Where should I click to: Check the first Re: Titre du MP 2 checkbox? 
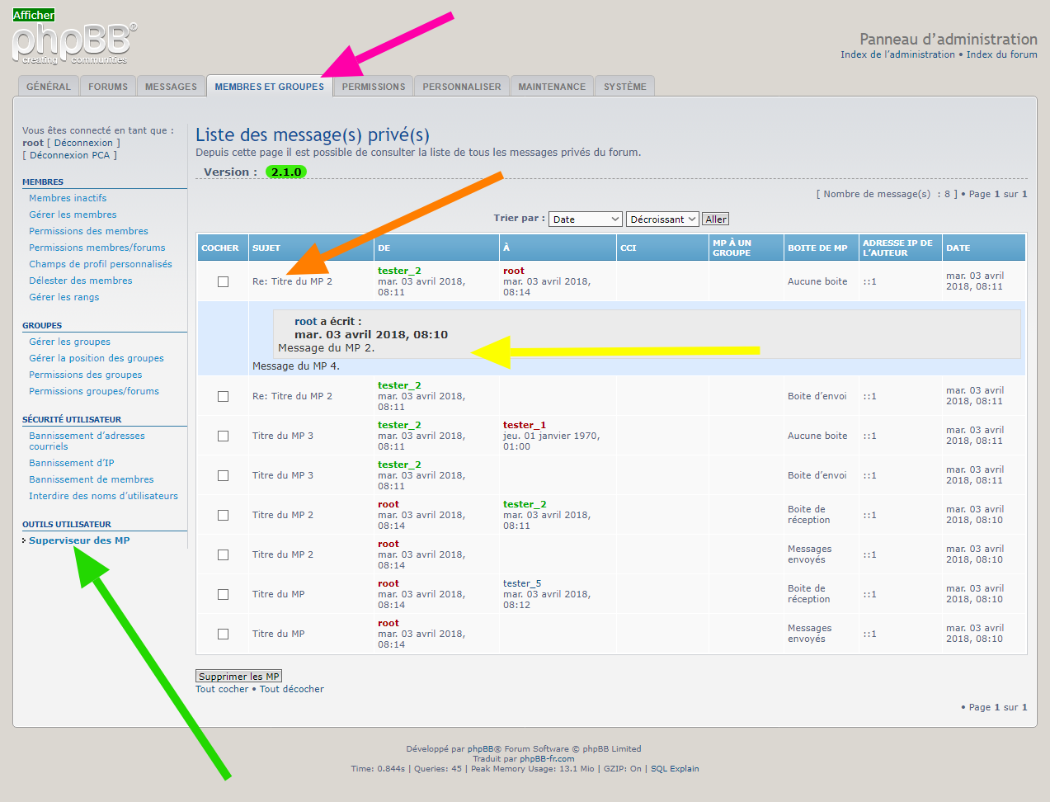click(x=223, y=281)
